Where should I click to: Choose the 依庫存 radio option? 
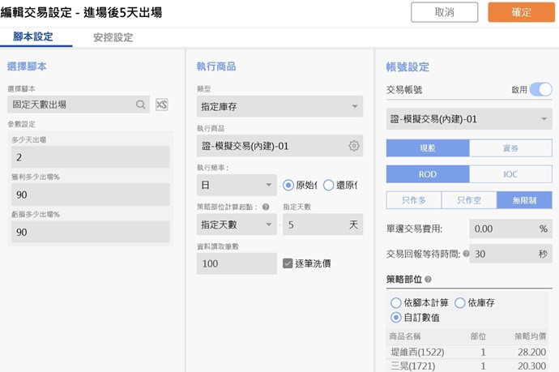click(x=459, y=302)
